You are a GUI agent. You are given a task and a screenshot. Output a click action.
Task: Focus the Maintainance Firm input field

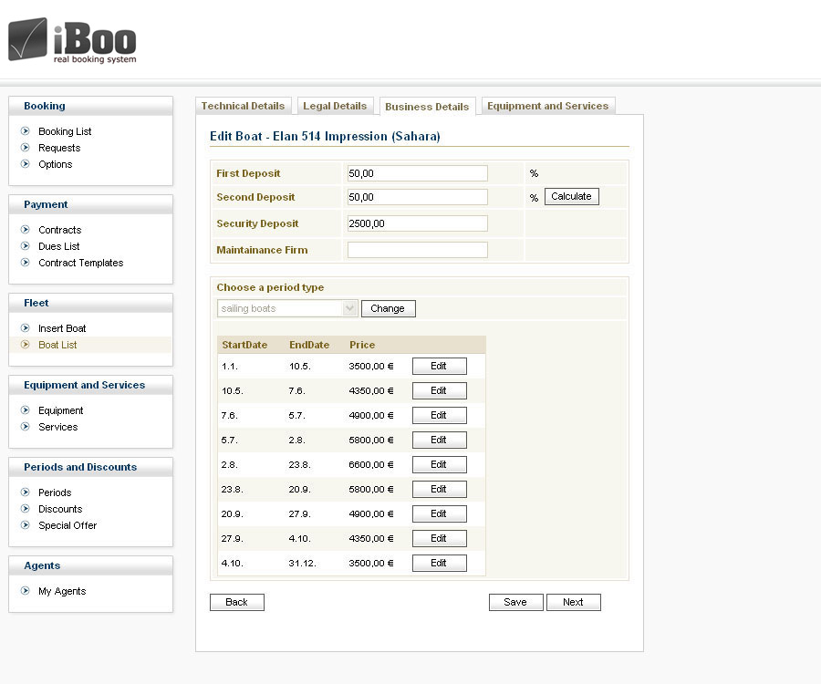417,250
